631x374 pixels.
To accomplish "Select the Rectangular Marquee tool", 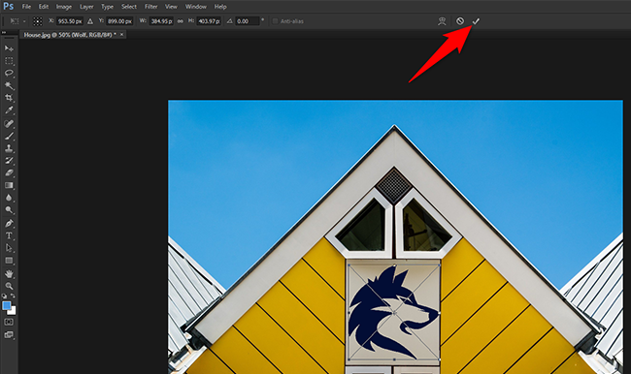I will click(x=9, y=61).
